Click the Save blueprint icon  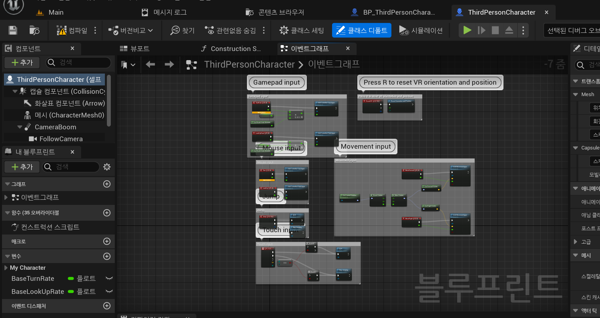[13, 30]
